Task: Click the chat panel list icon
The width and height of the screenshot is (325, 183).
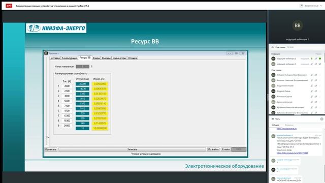Action: pyautogui.click(x=273, y=119)
